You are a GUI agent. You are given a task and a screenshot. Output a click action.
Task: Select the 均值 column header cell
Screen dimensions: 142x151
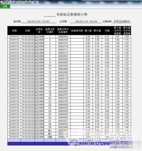107,31
